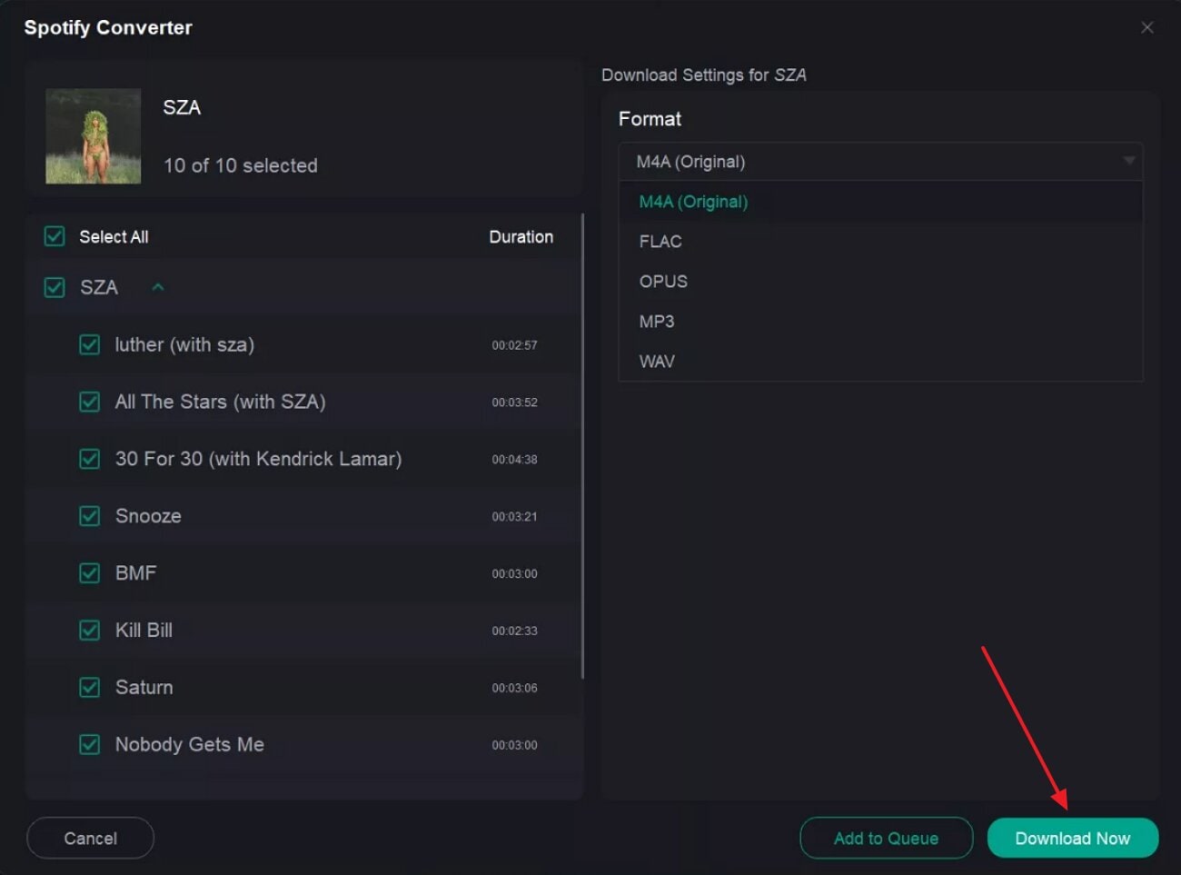Deselect the "luther (with sza)" track
This screenshot has height=875, width=1181.
coord(89,344)
